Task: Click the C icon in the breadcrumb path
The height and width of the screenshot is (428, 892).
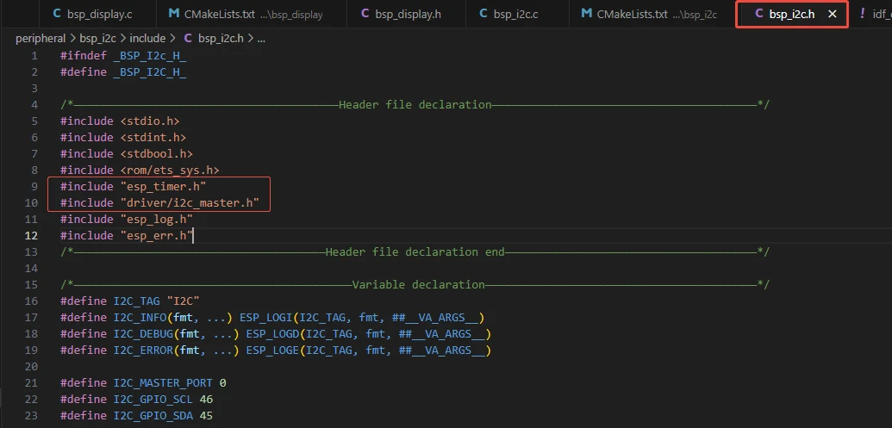Action: click(x=187, y=39)
